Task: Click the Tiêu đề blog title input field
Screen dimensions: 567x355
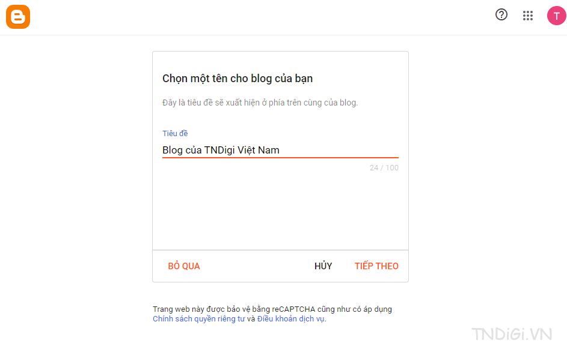Action: 280,150
